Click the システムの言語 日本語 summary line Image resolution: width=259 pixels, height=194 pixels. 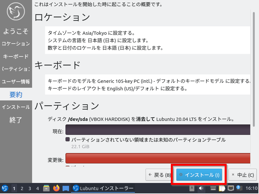tap(98, 40)
